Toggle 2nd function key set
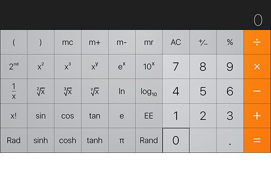The height and width of the screenshot is (189, 271). 14,67
